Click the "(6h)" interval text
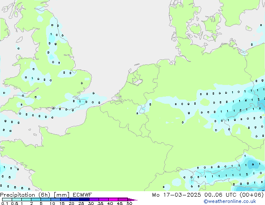 (x=44, y=195)
